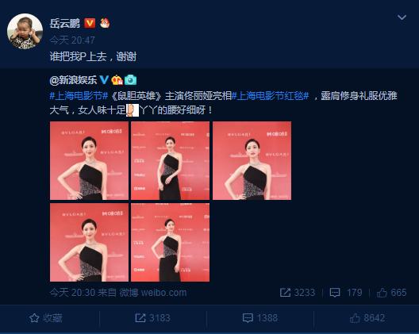
Task: View the first red carpet photo
Action: [89, 160]
